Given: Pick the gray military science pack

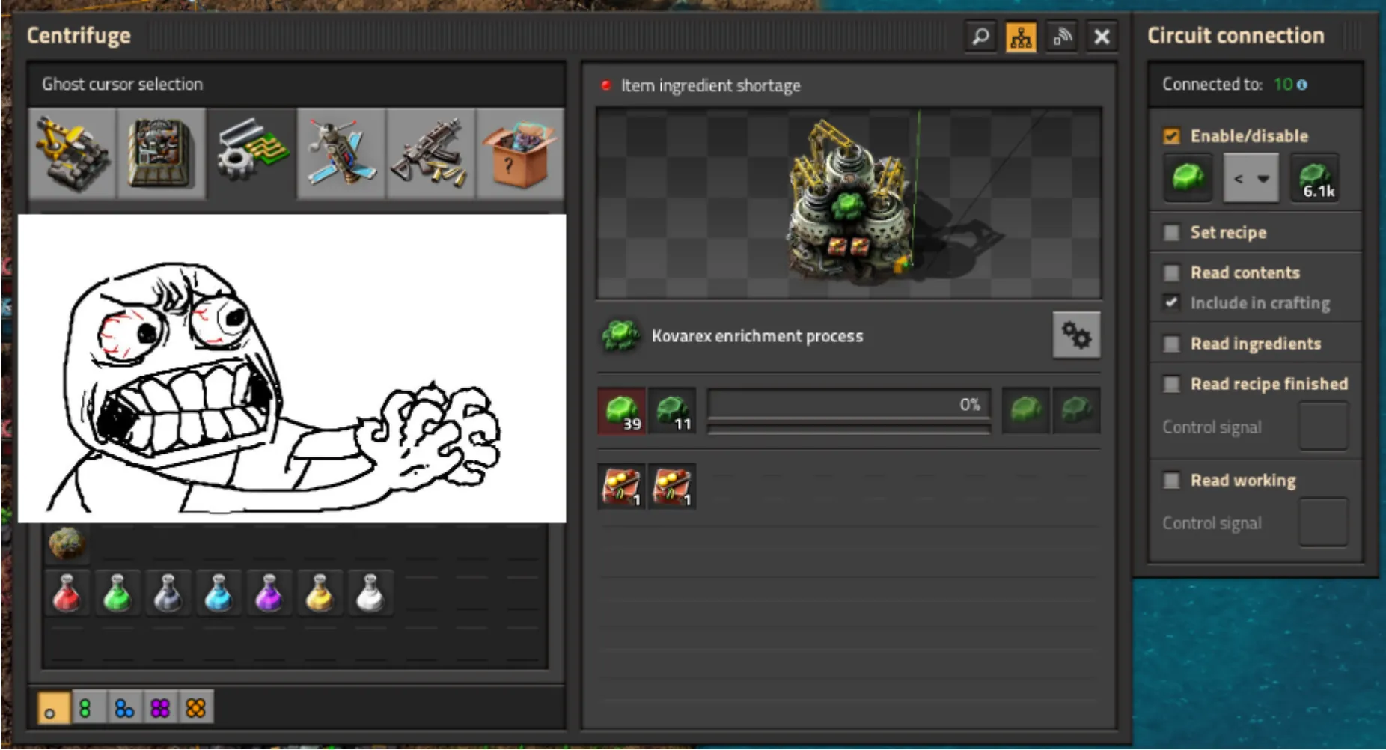Looking at the screenshot, I should [168, 592].
